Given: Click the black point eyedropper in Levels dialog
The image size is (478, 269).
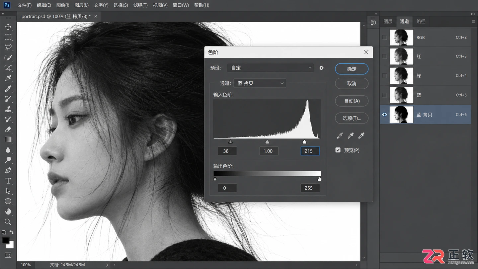Looking at the screenshot, I should pyautogui.click(x=340, y=135).
